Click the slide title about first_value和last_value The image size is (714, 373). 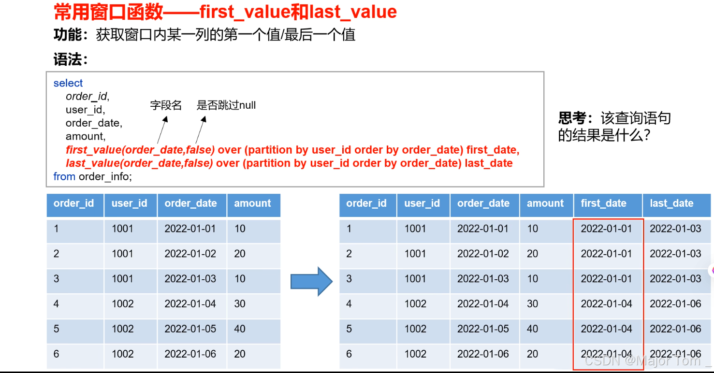click(225, 12)
